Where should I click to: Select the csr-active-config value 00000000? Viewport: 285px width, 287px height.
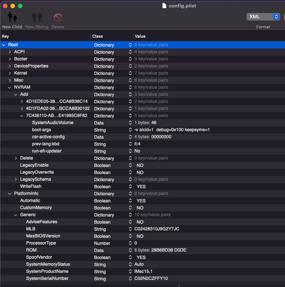click(x=162, y=137)
